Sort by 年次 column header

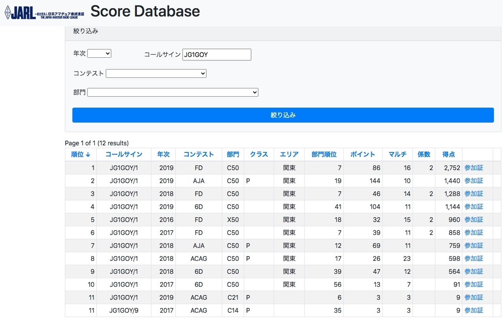[163, 154]
